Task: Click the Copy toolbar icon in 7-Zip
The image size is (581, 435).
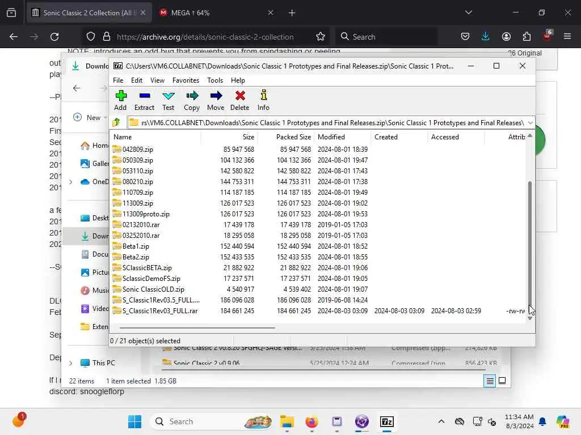Action: (x=192, y=100)
